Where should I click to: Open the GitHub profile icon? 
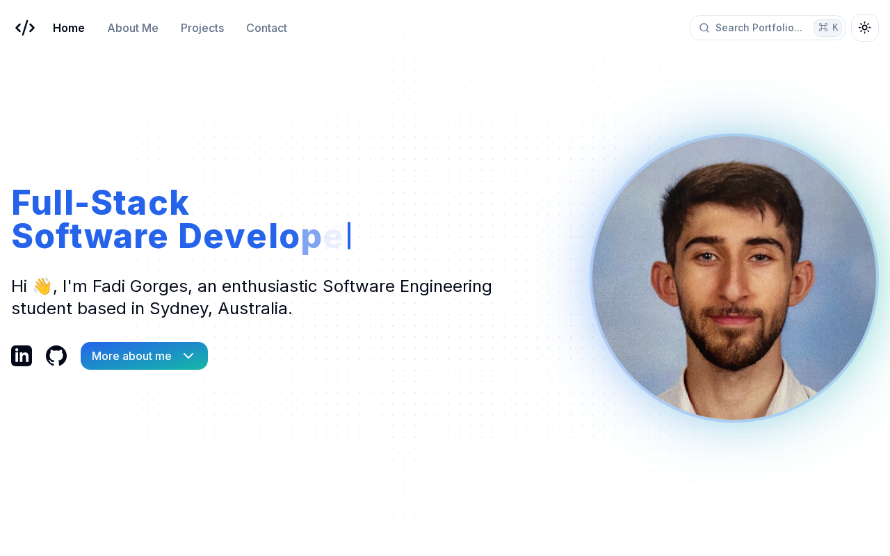pyautogui.click(x=56, y=356)
